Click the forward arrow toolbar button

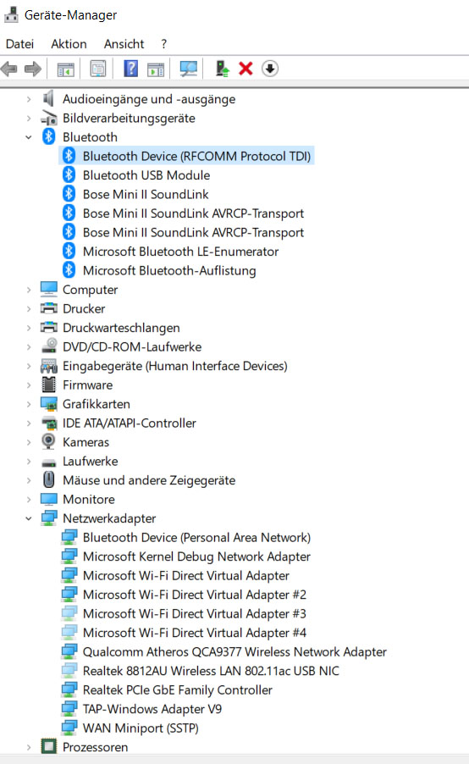coord(33,69)
